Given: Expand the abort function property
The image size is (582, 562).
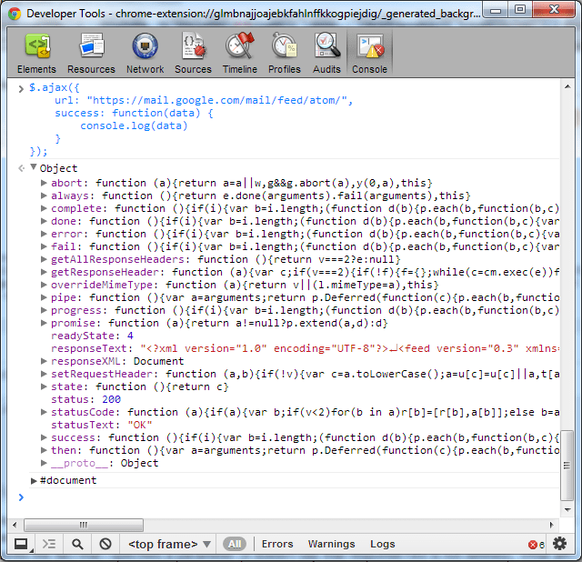Looking at the screenshot, I should [44, 183].
